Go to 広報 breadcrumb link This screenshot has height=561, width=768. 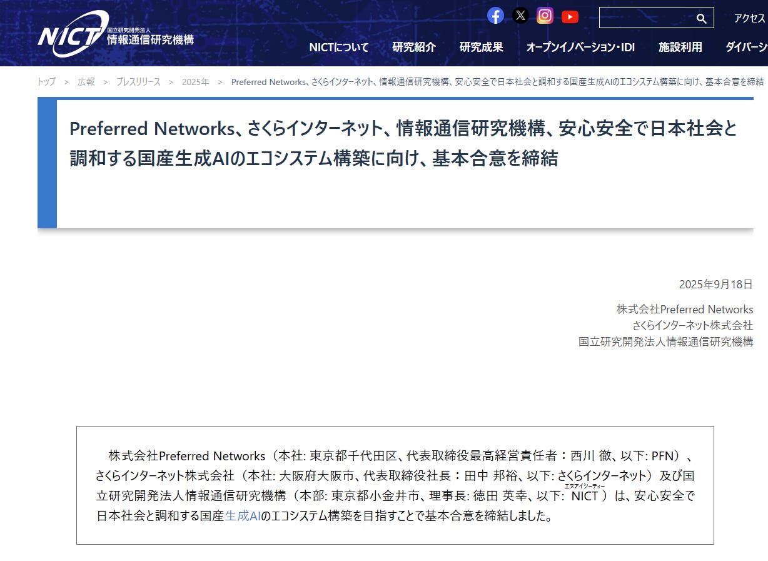[x=86, y=82]
